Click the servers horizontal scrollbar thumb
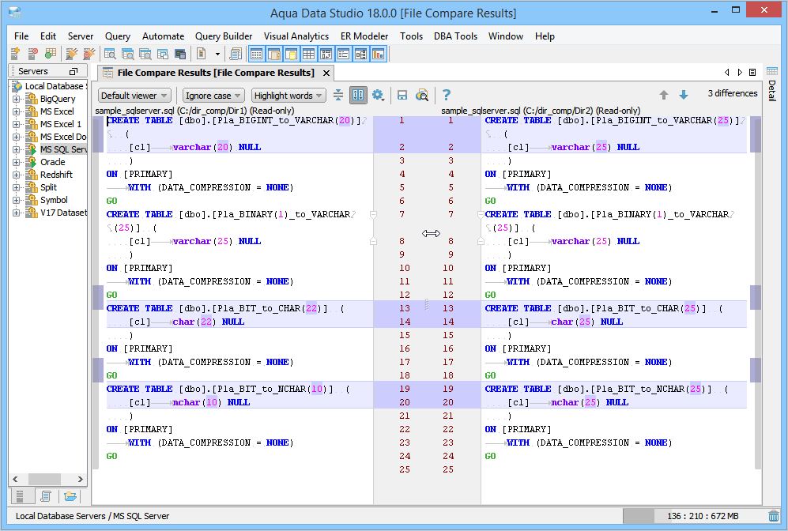The height and width of the screenshot is (531, 788). tap(44, 480)
